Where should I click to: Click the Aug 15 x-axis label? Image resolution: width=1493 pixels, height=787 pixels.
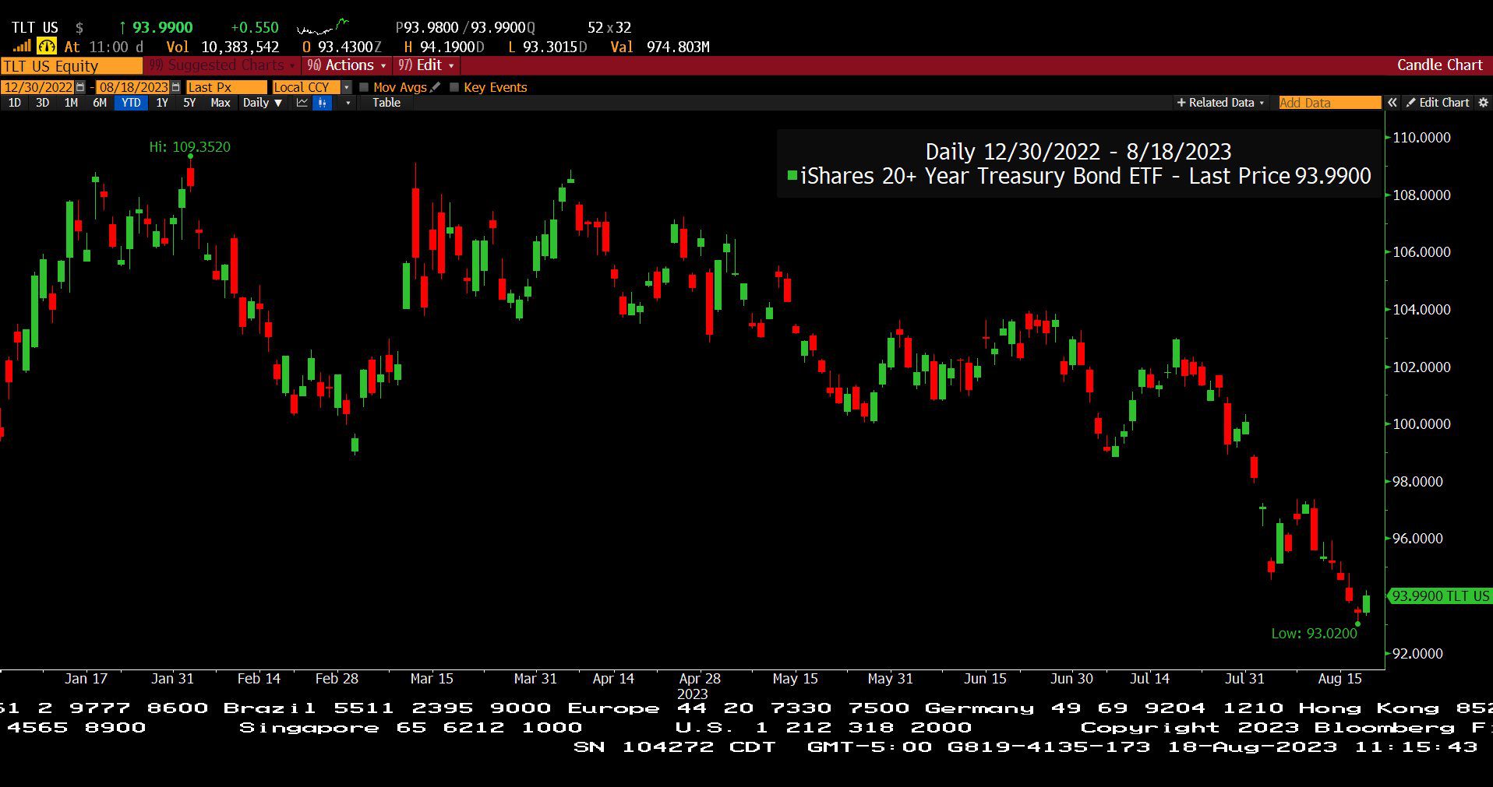1339,679
